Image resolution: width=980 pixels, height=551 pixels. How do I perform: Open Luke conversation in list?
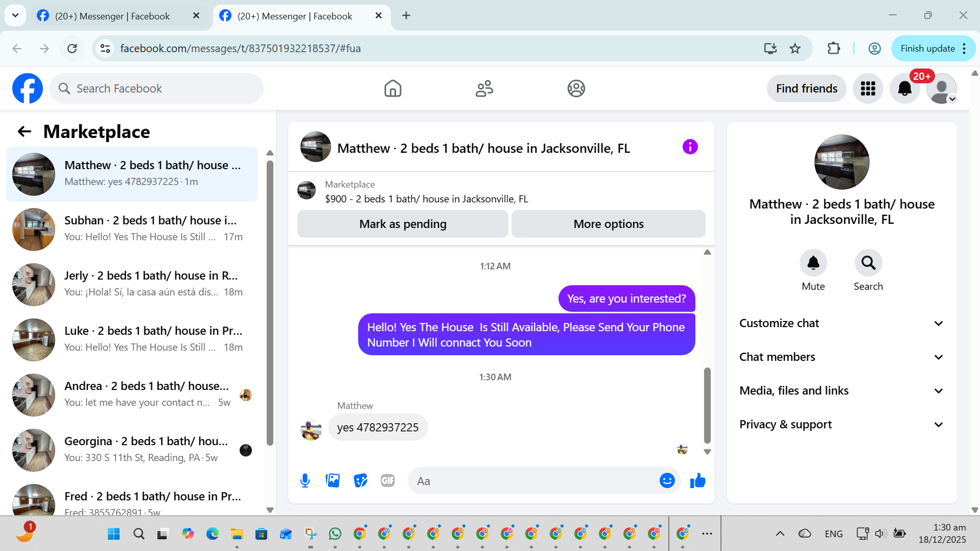coord(132,340)
